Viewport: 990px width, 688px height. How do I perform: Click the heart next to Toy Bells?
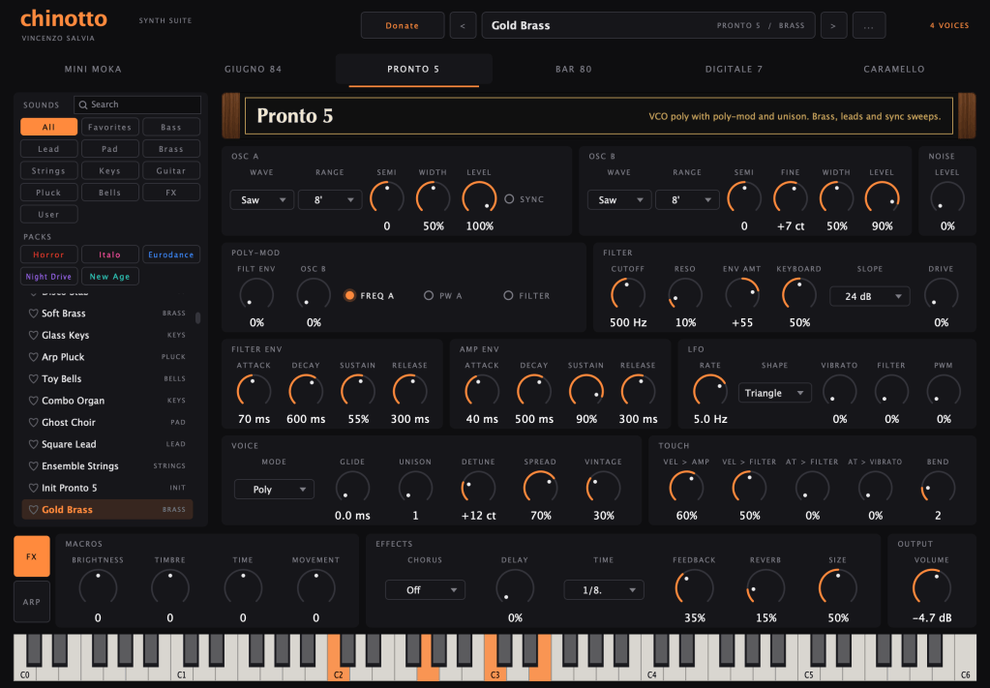pos(34,378)
